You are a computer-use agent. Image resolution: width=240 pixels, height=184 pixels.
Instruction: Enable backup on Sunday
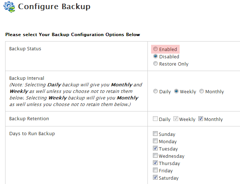tap(155, 134)
